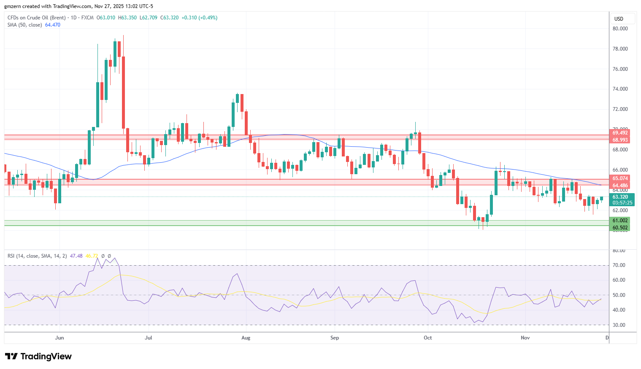641x369 pixels.
Task: Click the '1D' interval in the chart legend
Action: [x=73, y=18]
